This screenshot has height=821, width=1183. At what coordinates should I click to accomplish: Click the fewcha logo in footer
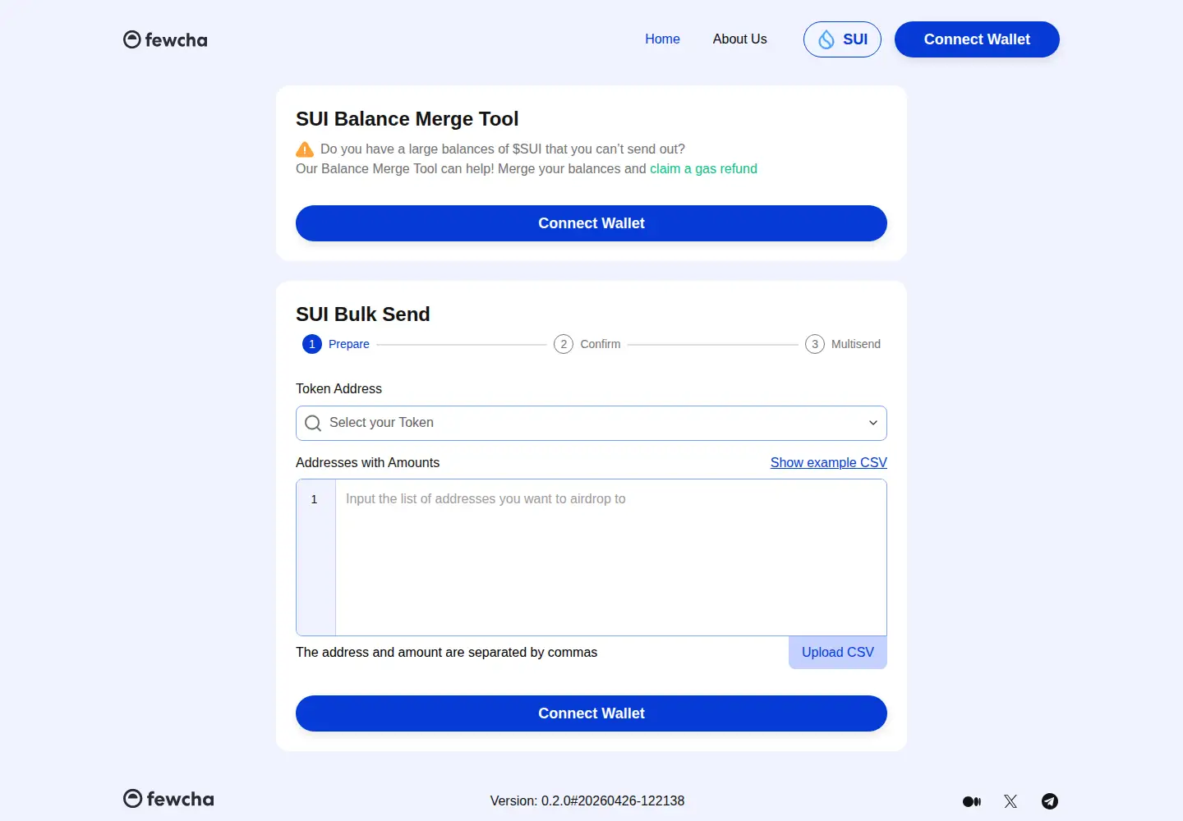(168, 799)
